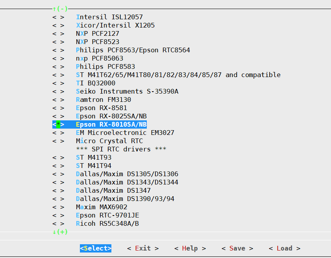Enable the Maxim MAX6902 tristate box

point(58,207)
